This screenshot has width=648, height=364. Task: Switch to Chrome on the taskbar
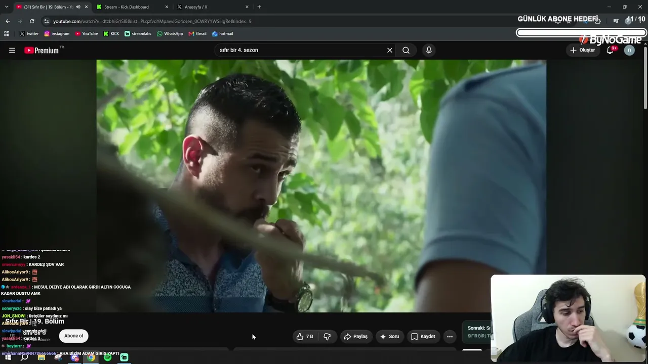[91, 357]
